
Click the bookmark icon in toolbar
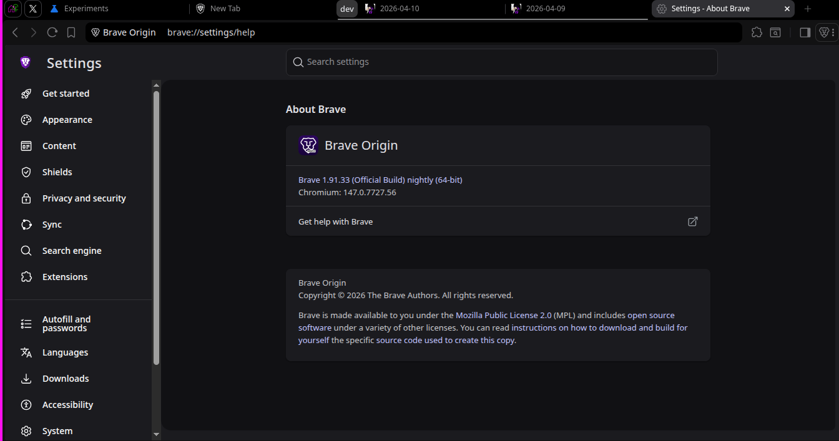pos(71,32)
